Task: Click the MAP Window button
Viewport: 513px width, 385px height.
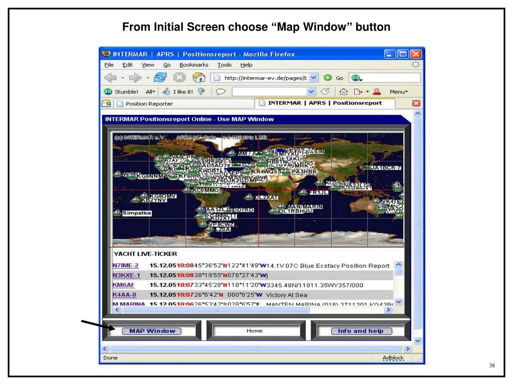Action: (152, 331)
